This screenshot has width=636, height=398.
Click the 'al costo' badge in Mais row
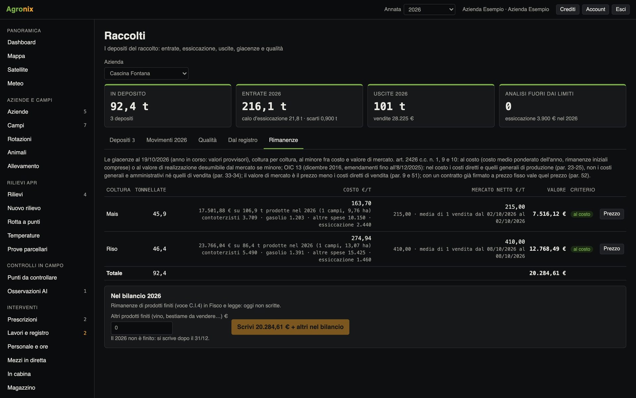point(582,214)
